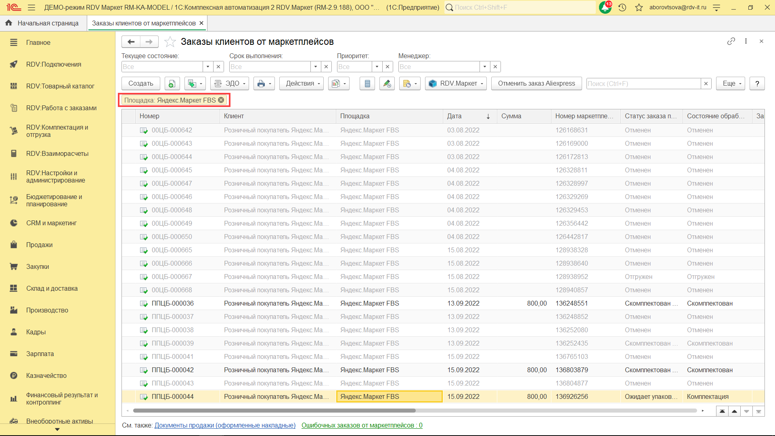Remove the Площадка: Яндекс.Маркет FBS filter
This screenshot has width=775, height=436.
pyautogui.click(x=221, y=100)
